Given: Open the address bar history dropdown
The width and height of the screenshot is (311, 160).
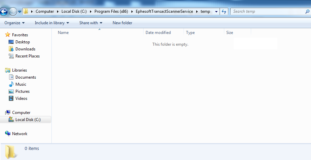Looking at the screenshot, I should 217,11.
